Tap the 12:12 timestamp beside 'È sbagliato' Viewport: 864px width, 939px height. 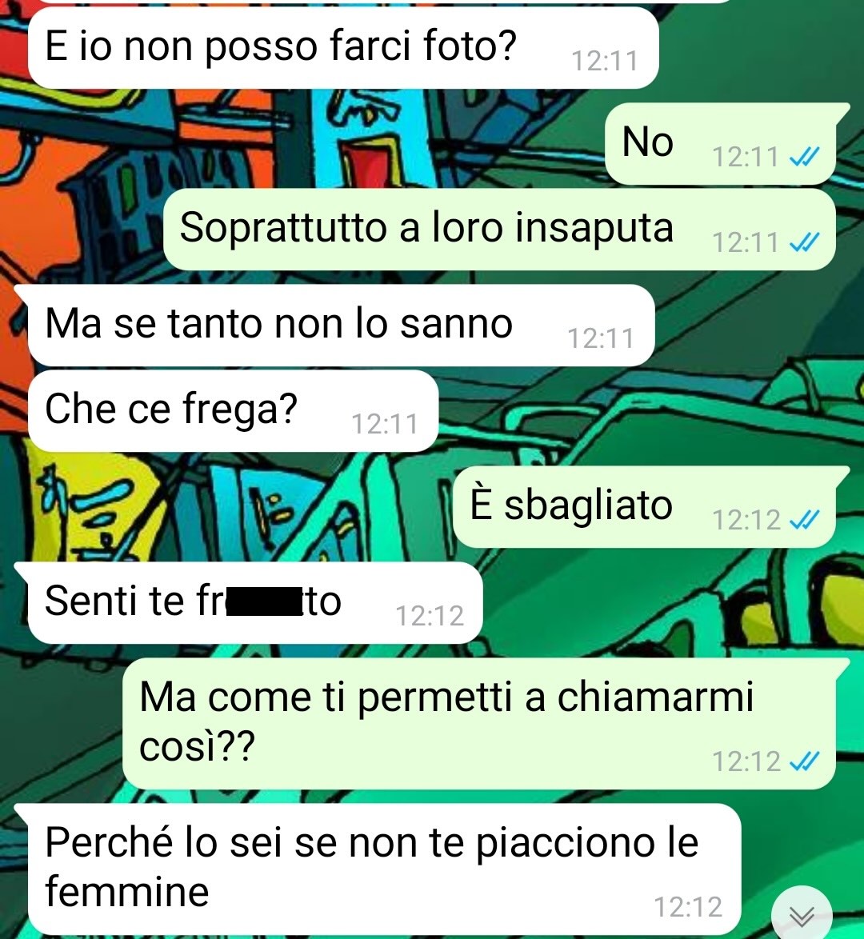(x=746, y=520)
